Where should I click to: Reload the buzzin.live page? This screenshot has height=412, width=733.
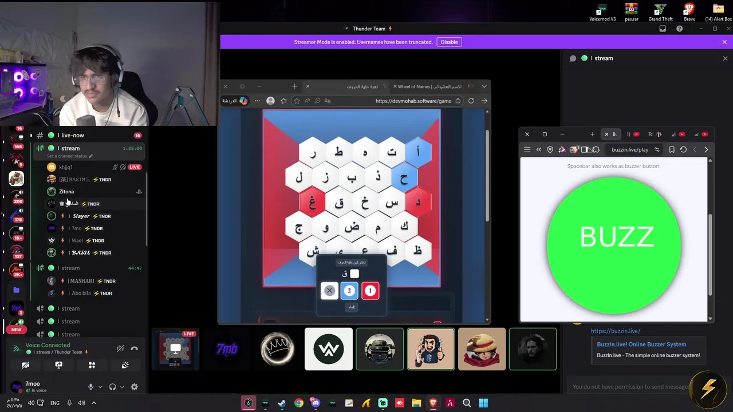pos(683,150)
